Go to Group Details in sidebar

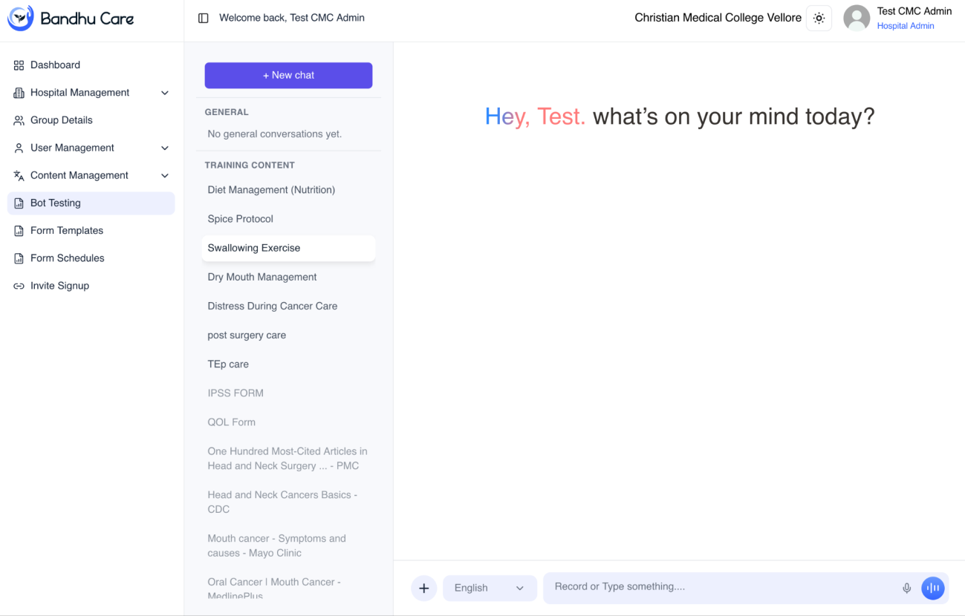[91, 120]
